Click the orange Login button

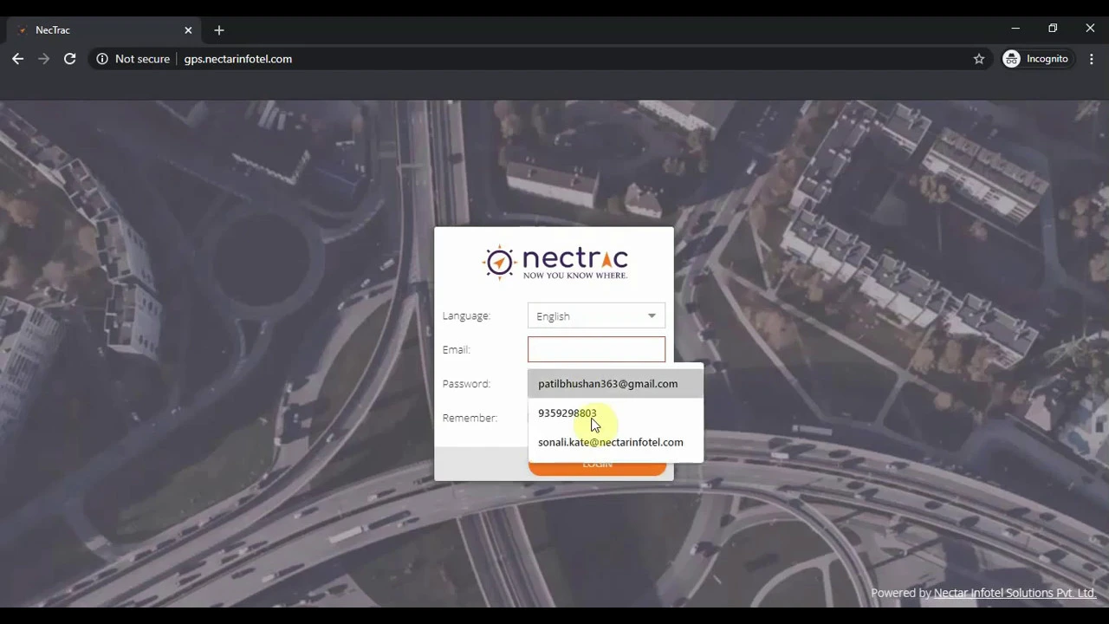pos(597,467)
